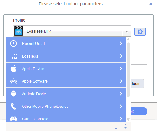Click the partially hidden Open button
This screenshot has width=157, height=132.
(138, 84)
